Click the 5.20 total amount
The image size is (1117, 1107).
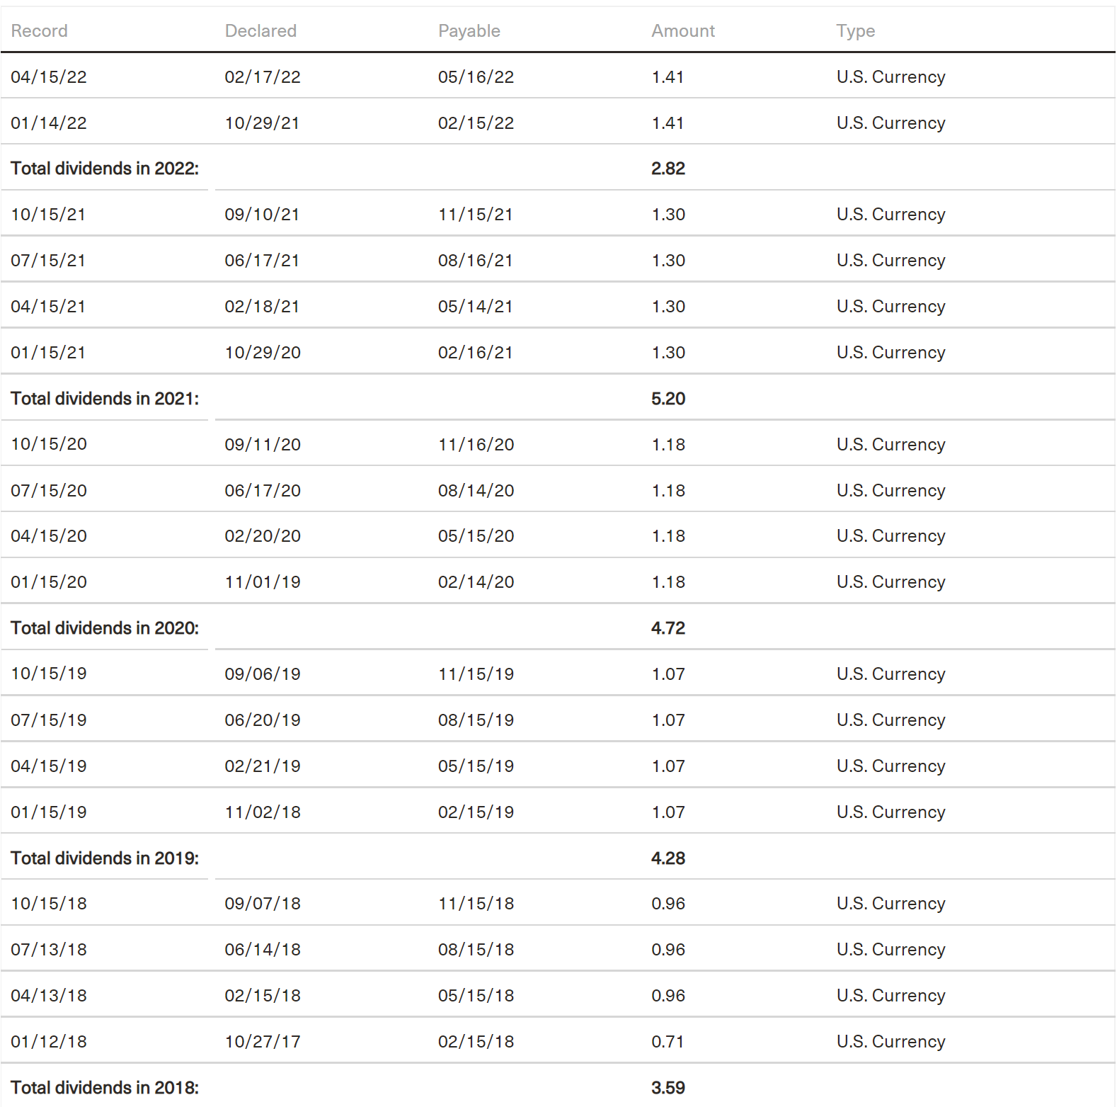668,399
